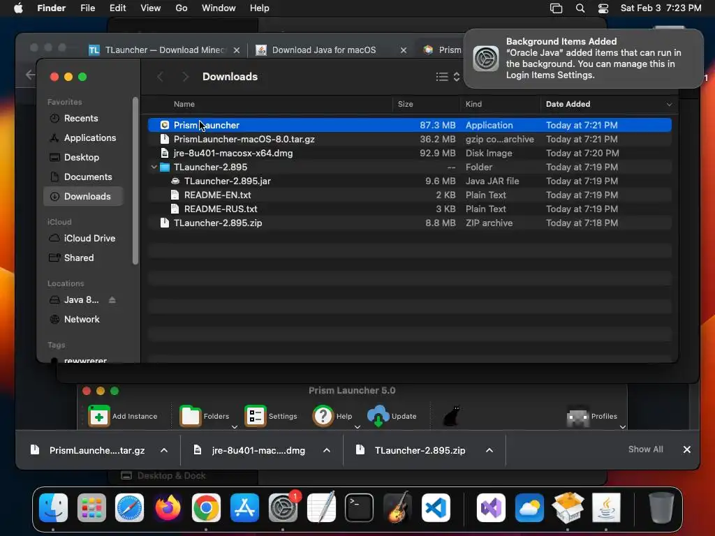
Task: Open Launchpad in the Dock
Action: (x=91, y=507)
